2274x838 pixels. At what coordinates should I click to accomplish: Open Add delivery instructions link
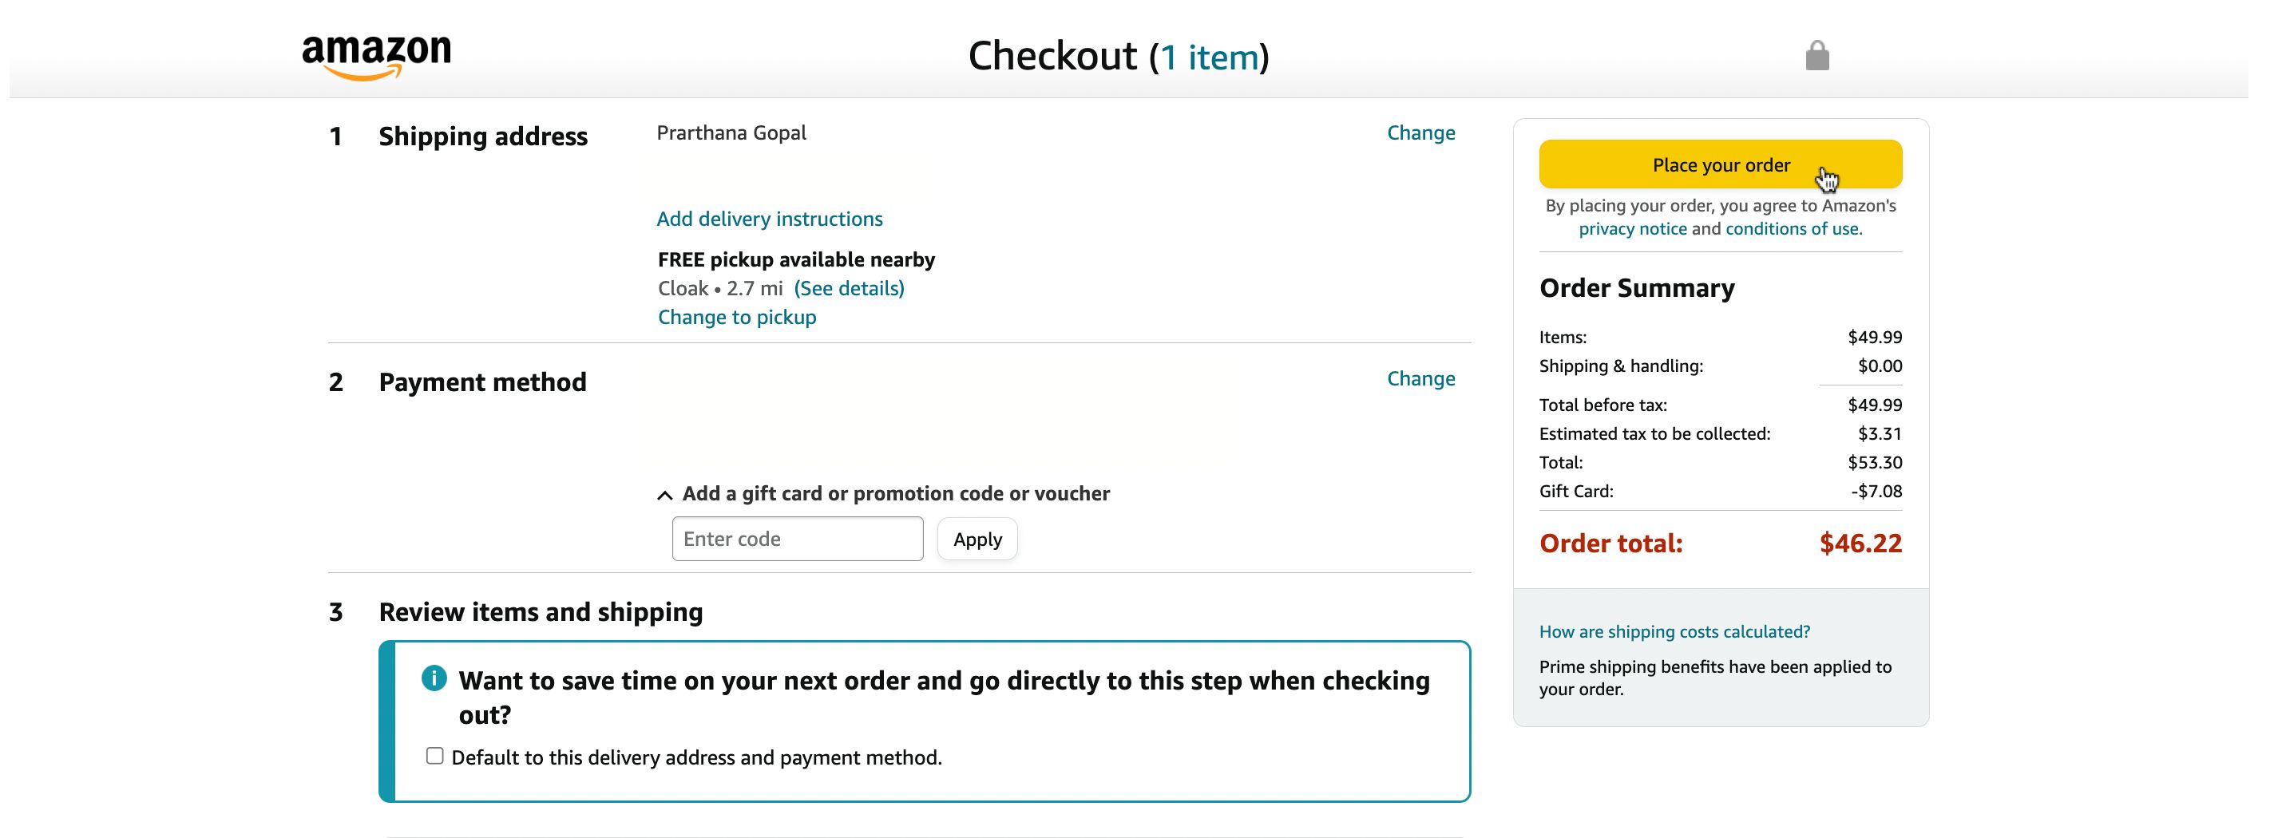click(x=769, y=219)
